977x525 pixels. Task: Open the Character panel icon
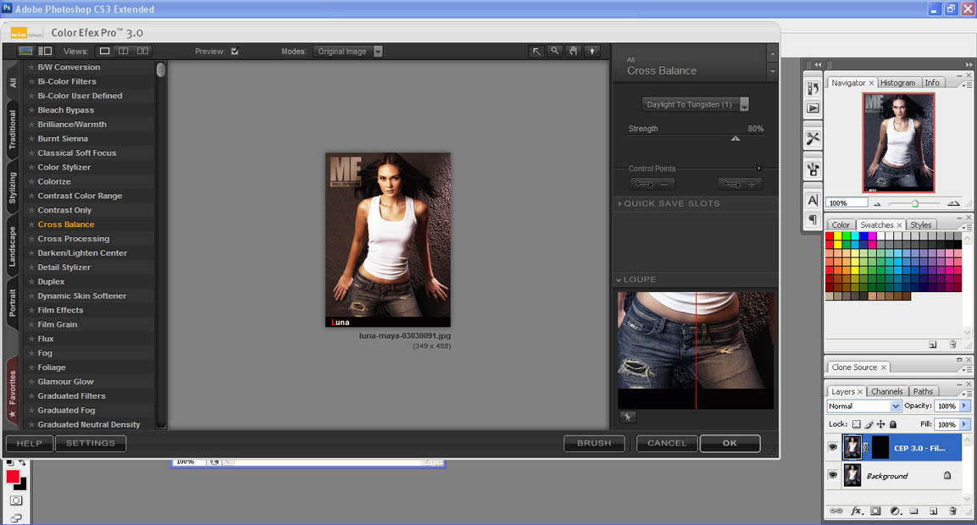pyautogui.click(x=813, y=200)
